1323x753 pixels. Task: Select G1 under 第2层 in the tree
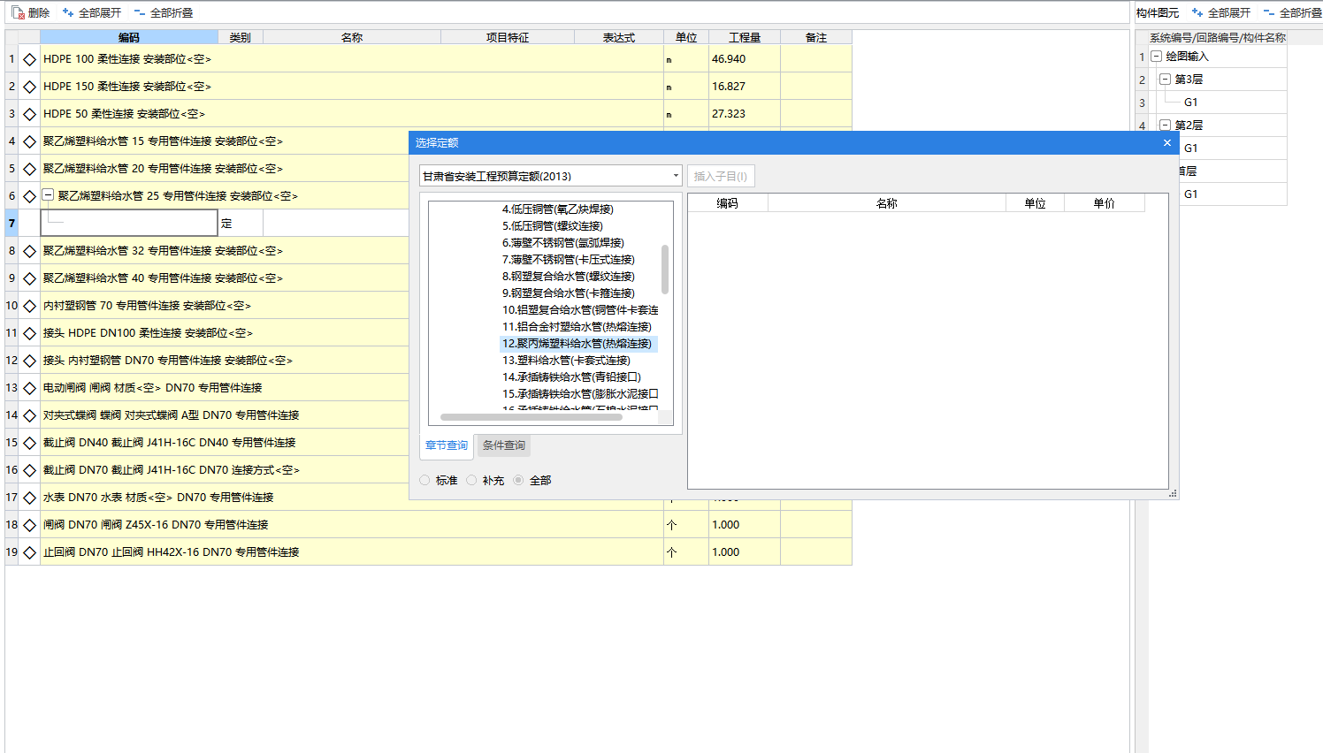(1191, 148)
